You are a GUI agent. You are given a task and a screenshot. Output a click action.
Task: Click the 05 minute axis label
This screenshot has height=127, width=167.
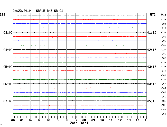(57, 120)
